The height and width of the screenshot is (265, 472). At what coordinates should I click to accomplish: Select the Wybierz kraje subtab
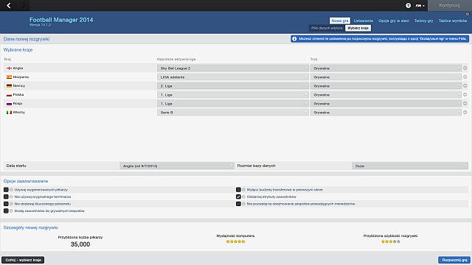pyautogui.click(x=358, y=28)
